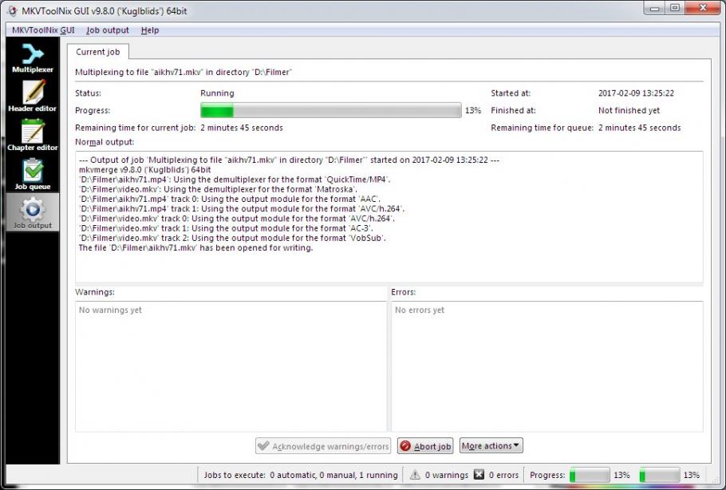Click Acknowledge warnings/errors button

(x=323, y=446)
